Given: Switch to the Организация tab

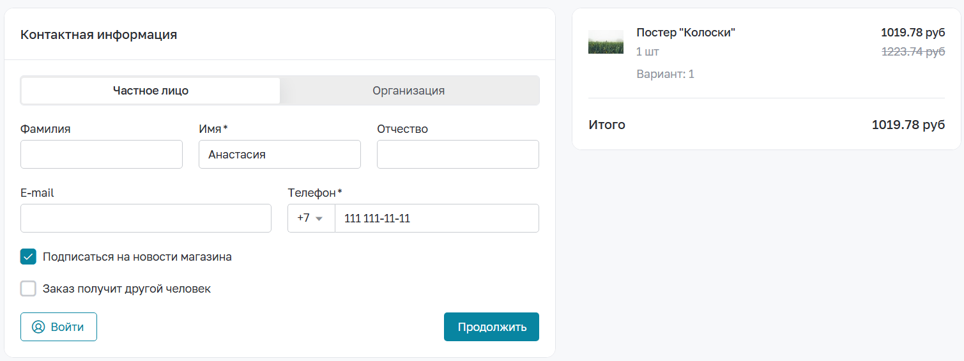Looking at the screenshot, I should coord(409,91).
